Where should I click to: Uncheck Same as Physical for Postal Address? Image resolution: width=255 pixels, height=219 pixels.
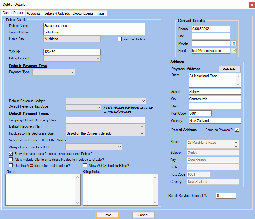pyautogui.click(x=237, y=130)
